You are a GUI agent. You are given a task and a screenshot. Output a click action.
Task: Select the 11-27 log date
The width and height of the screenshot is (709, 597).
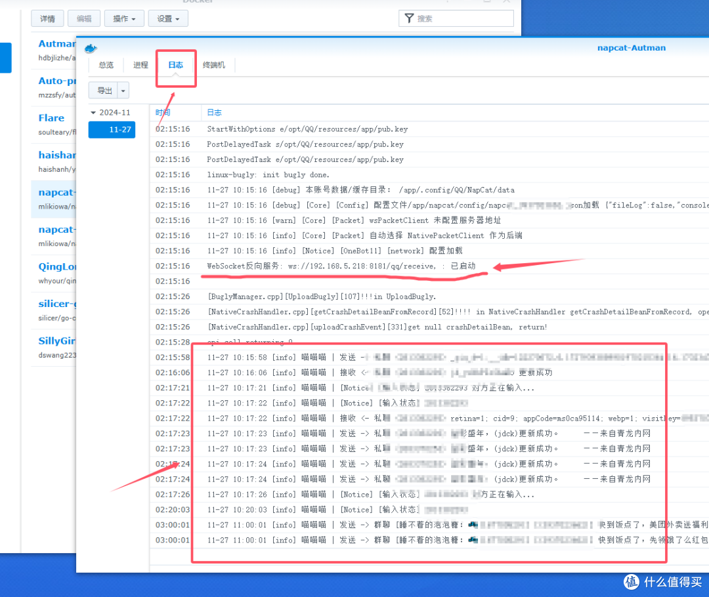pyautogui.click(x=112, y=130)
